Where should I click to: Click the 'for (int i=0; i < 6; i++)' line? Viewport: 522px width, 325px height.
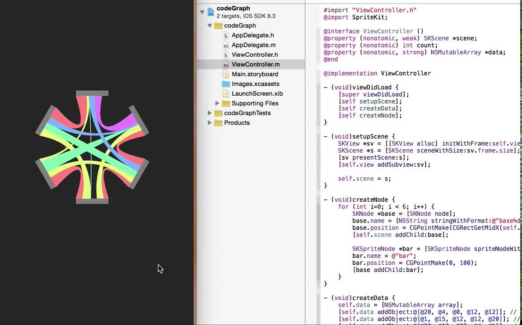tap(386, 207)
